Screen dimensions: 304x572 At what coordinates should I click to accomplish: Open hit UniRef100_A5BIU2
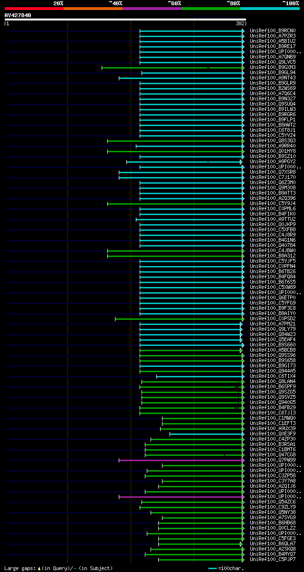[273, 41]
